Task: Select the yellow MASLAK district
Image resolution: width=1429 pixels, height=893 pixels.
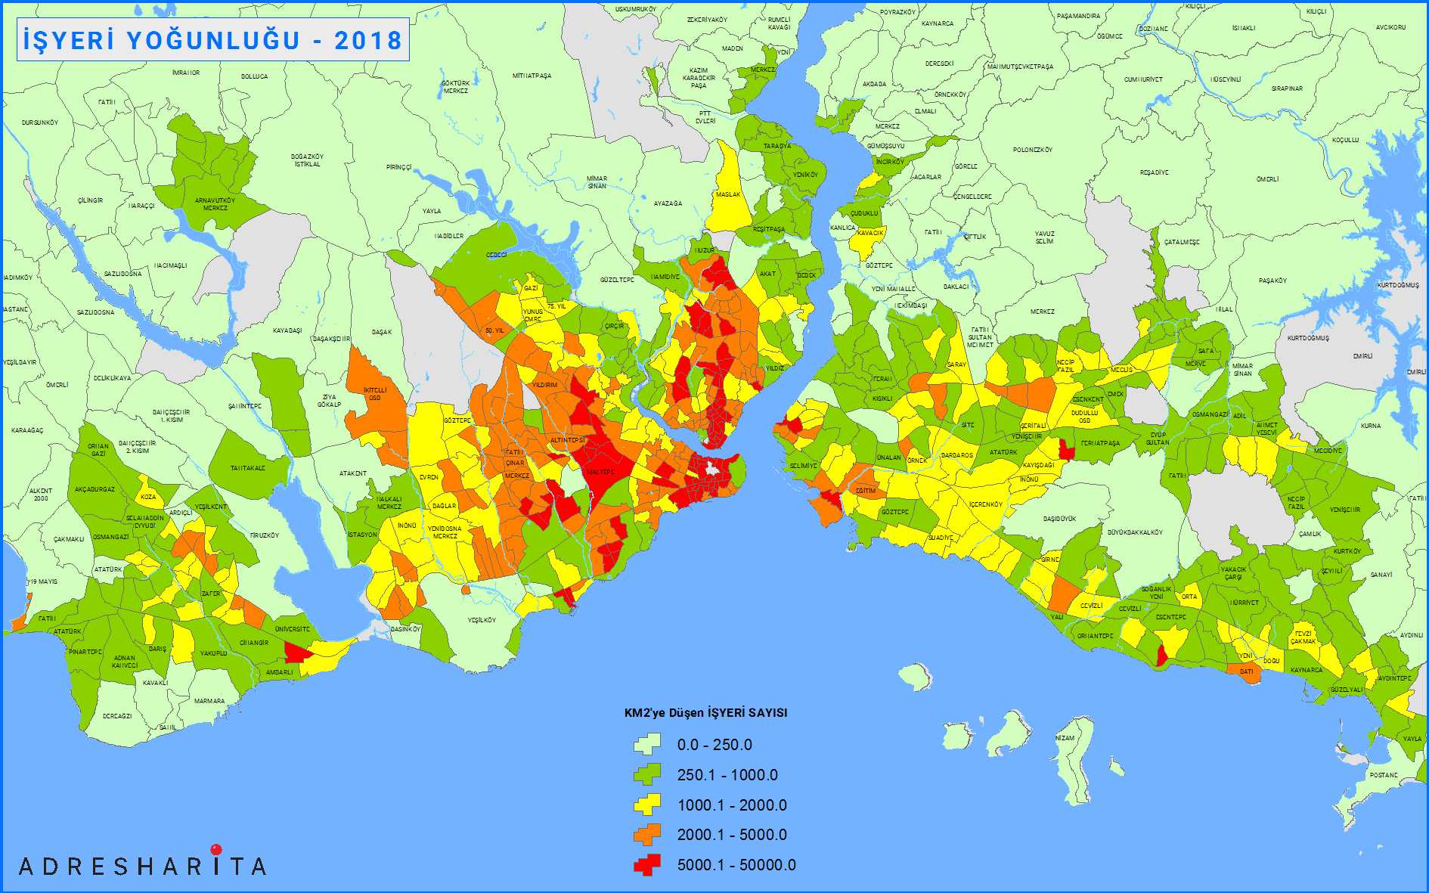Action: [727, 195]
